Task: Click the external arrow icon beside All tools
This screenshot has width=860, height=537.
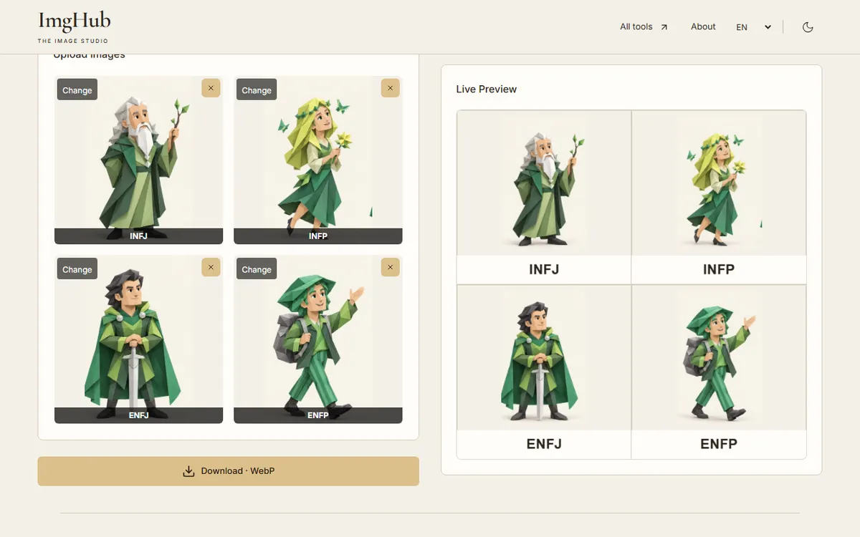Action: [664, 27]
